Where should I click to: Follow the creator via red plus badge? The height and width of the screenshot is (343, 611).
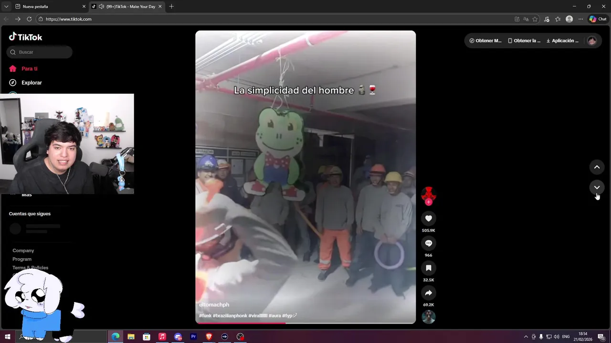coord(428,202)
